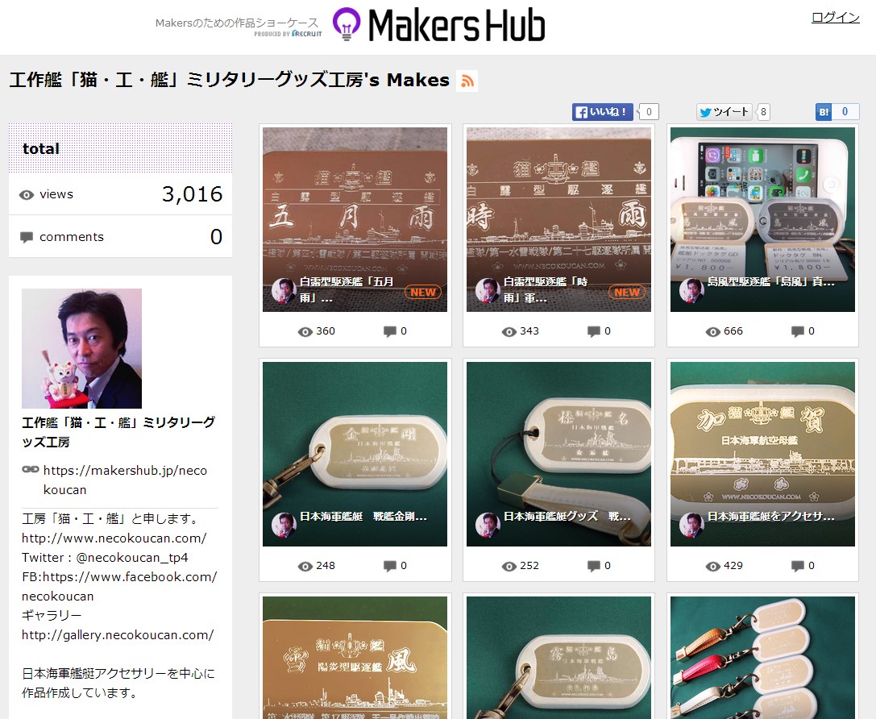Viewport: 876px width, 719px height.
Task: Click the author avatar on the 時雨 card
Action: (x=488, y=290)
